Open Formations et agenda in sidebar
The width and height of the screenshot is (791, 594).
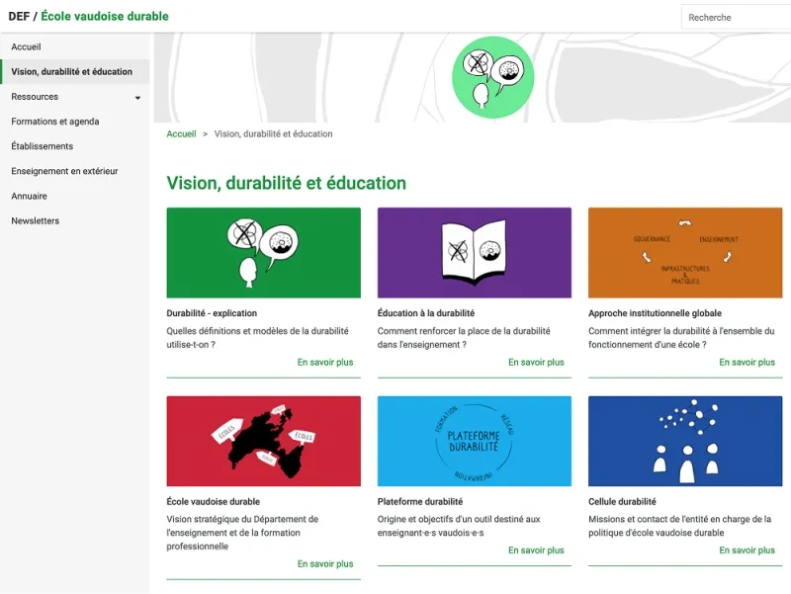coord(75,121)
